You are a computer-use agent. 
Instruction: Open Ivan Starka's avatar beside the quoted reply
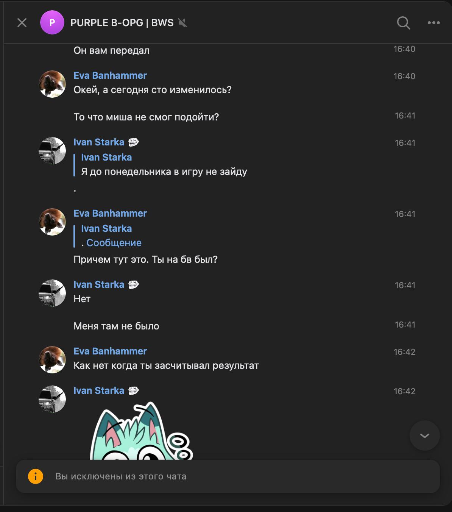tap(52, 151)
